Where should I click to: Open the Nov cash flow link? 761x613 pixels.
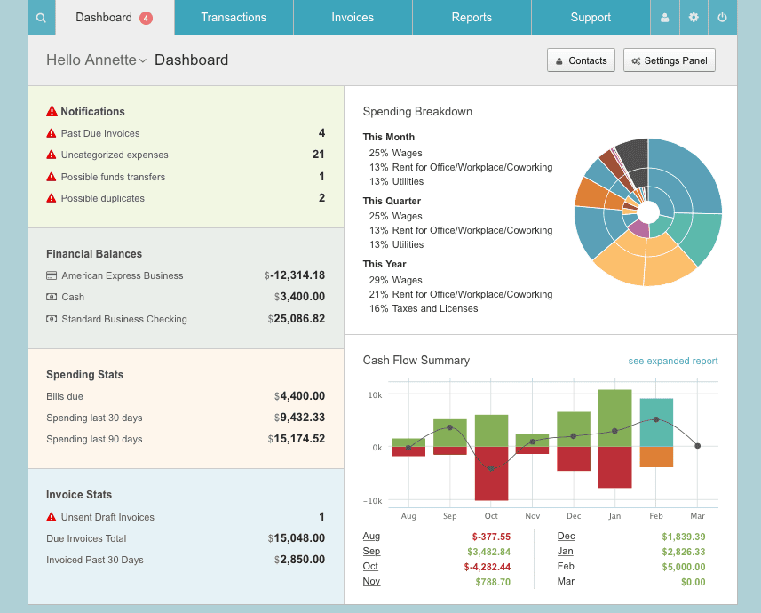click(x=371, y=581)
